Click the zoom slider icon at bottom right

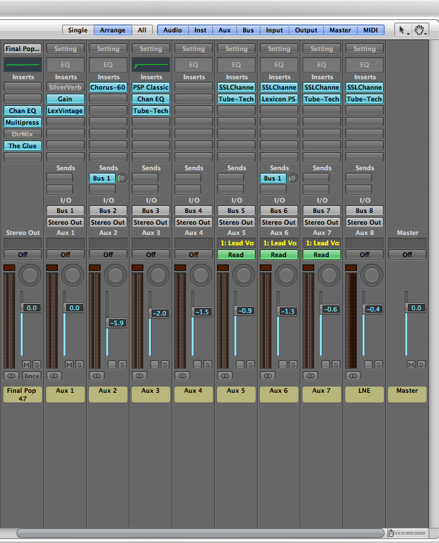click(x=391, y=533)
